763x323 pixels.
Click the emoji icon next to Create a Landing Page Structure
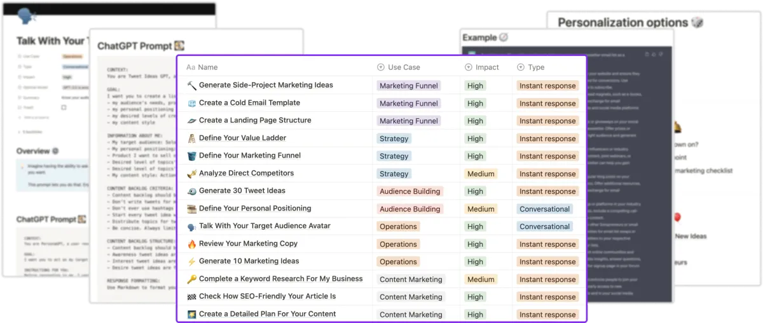point(192,120)
